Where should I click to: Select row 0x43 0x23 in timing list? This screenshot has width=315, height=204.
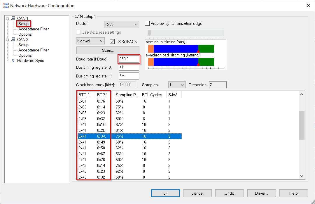click(130, 171)
